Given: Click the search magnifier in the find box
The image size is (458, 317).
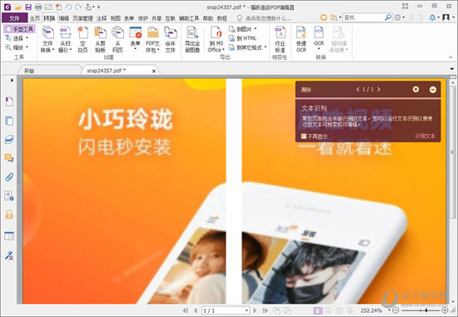Looking at the screenshot, I should (x=388, y=17).
